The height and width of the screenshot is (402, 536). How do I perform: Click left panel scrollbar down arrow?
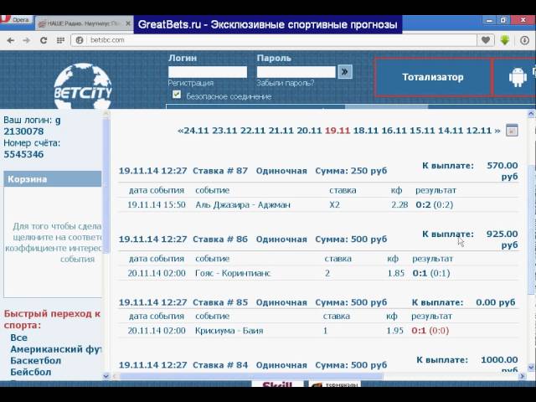click(106, 376)
